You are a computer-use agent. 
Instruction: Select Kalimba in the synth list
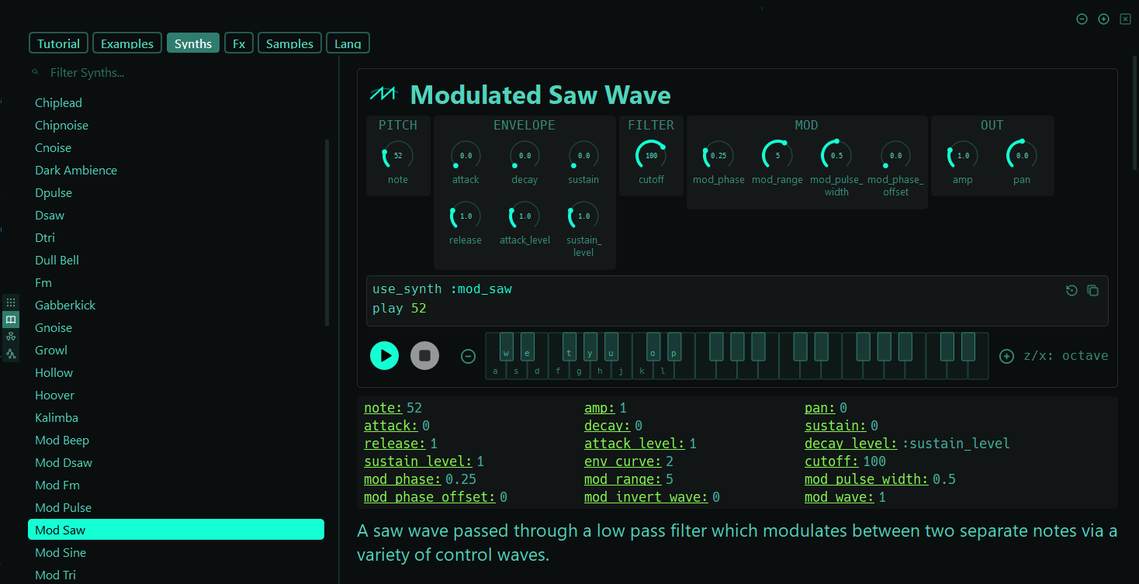[176, 417]
